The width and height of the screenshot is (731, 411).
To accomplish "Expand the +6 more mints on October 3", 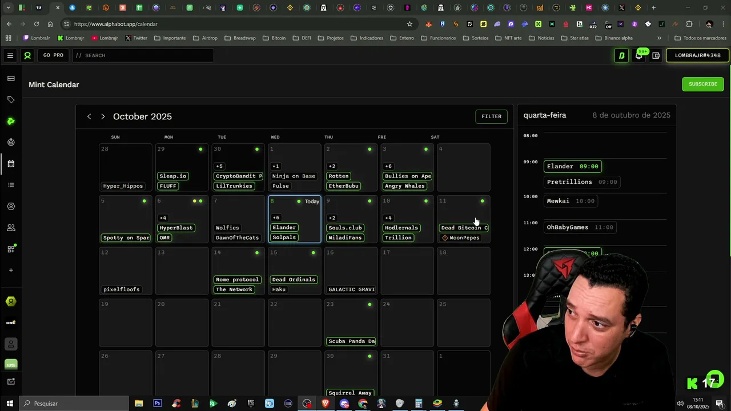I will [388, 166].
